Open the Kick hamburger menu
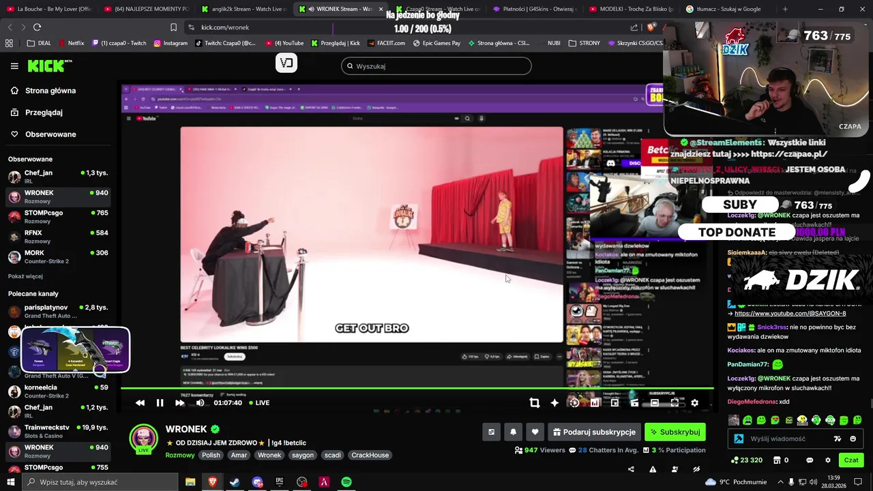This screenshot has height=491, width=873. pos(14,66)
